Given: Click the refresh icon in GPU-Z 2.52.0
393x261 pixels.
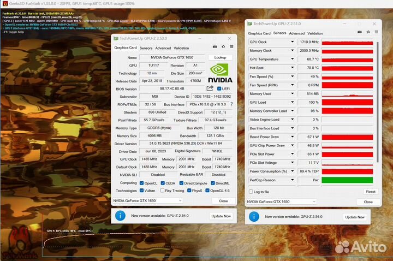Looking at the screenshot, I should click(x=223, y=47).
